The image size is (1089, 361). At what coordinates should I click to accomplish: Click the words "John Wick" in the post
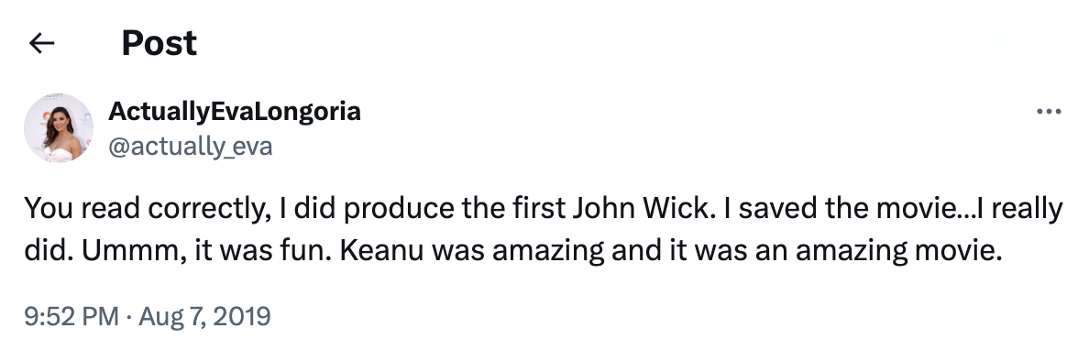coord(643,209)
